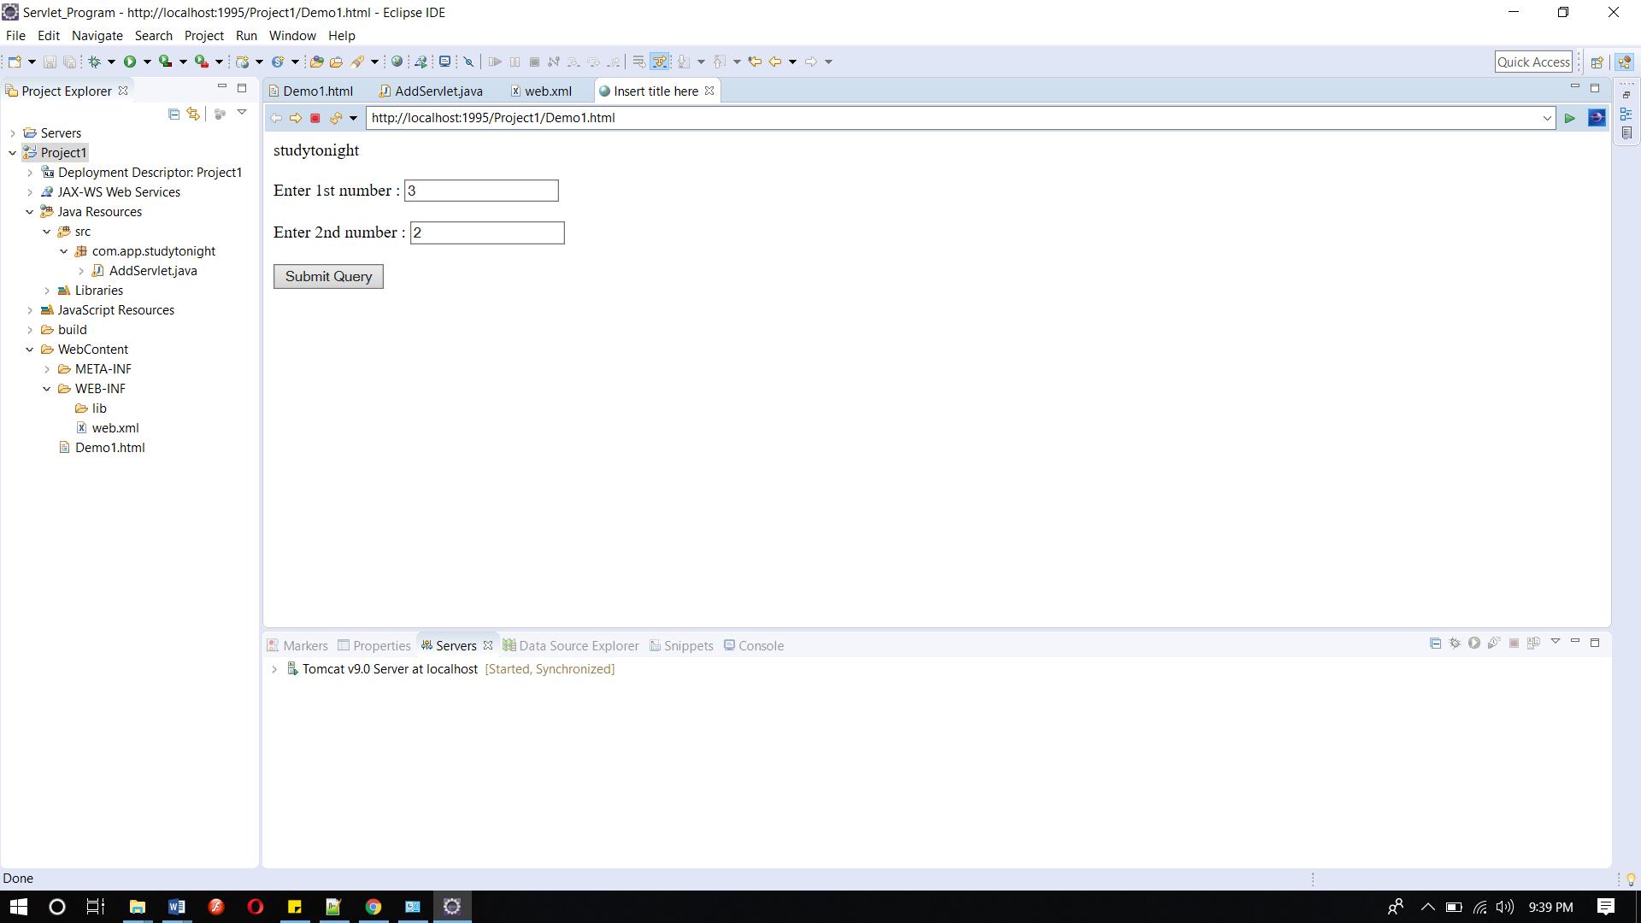Open the Window menu
The height and width of the screenshot is (923, 1641).
292,36
